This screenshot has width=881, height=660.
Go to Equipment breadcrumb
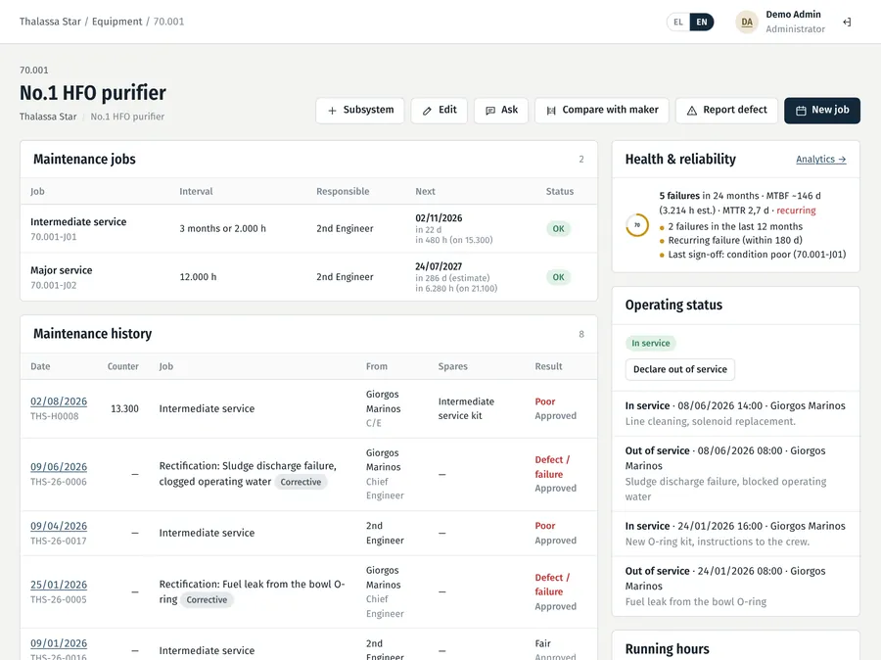pyautogui.click(x=116, y=22)
